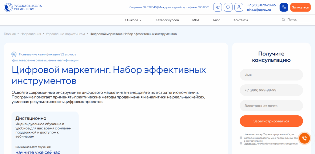
Task: Open Контакты in navigation
Action: point(241,20)
